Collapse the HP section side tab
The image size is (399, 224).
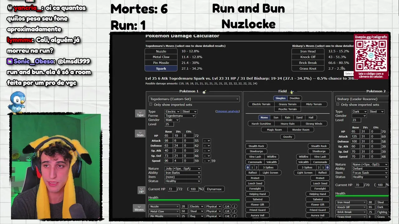point(142,190)
